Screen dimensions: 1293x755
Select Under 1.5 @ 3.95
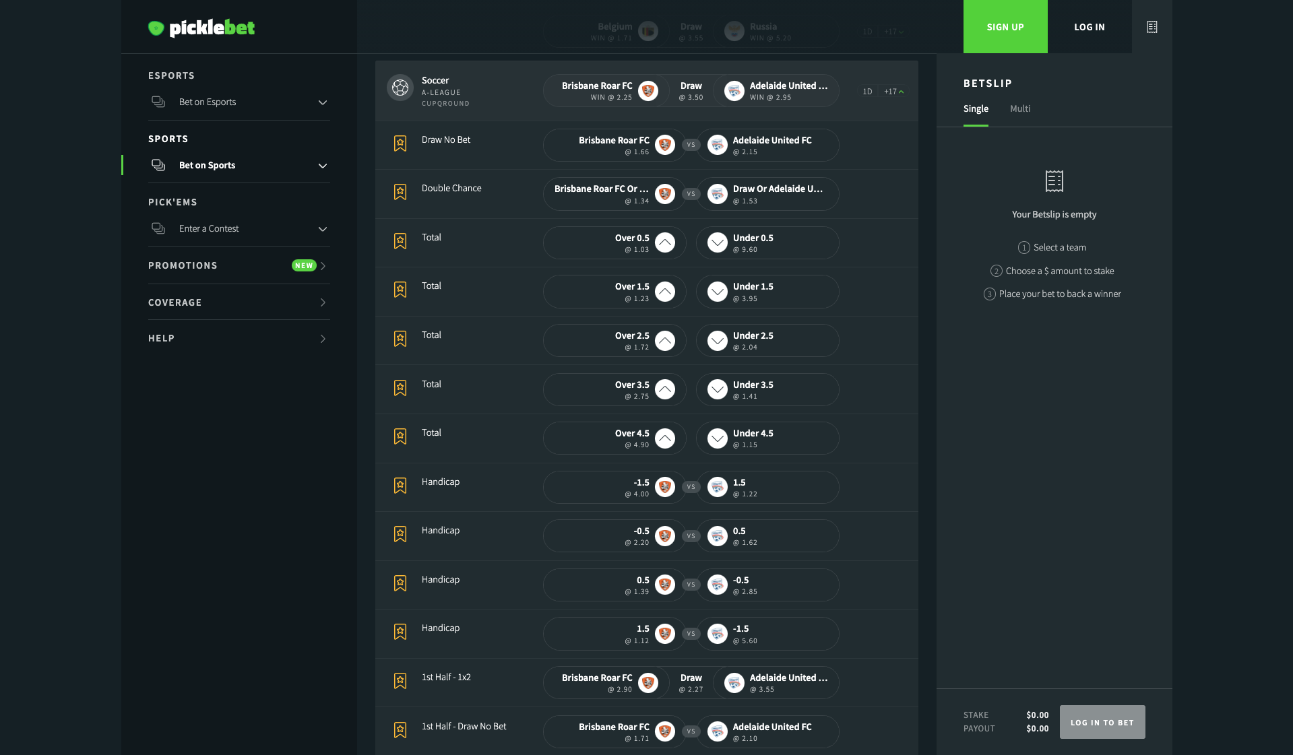(768, 292)
